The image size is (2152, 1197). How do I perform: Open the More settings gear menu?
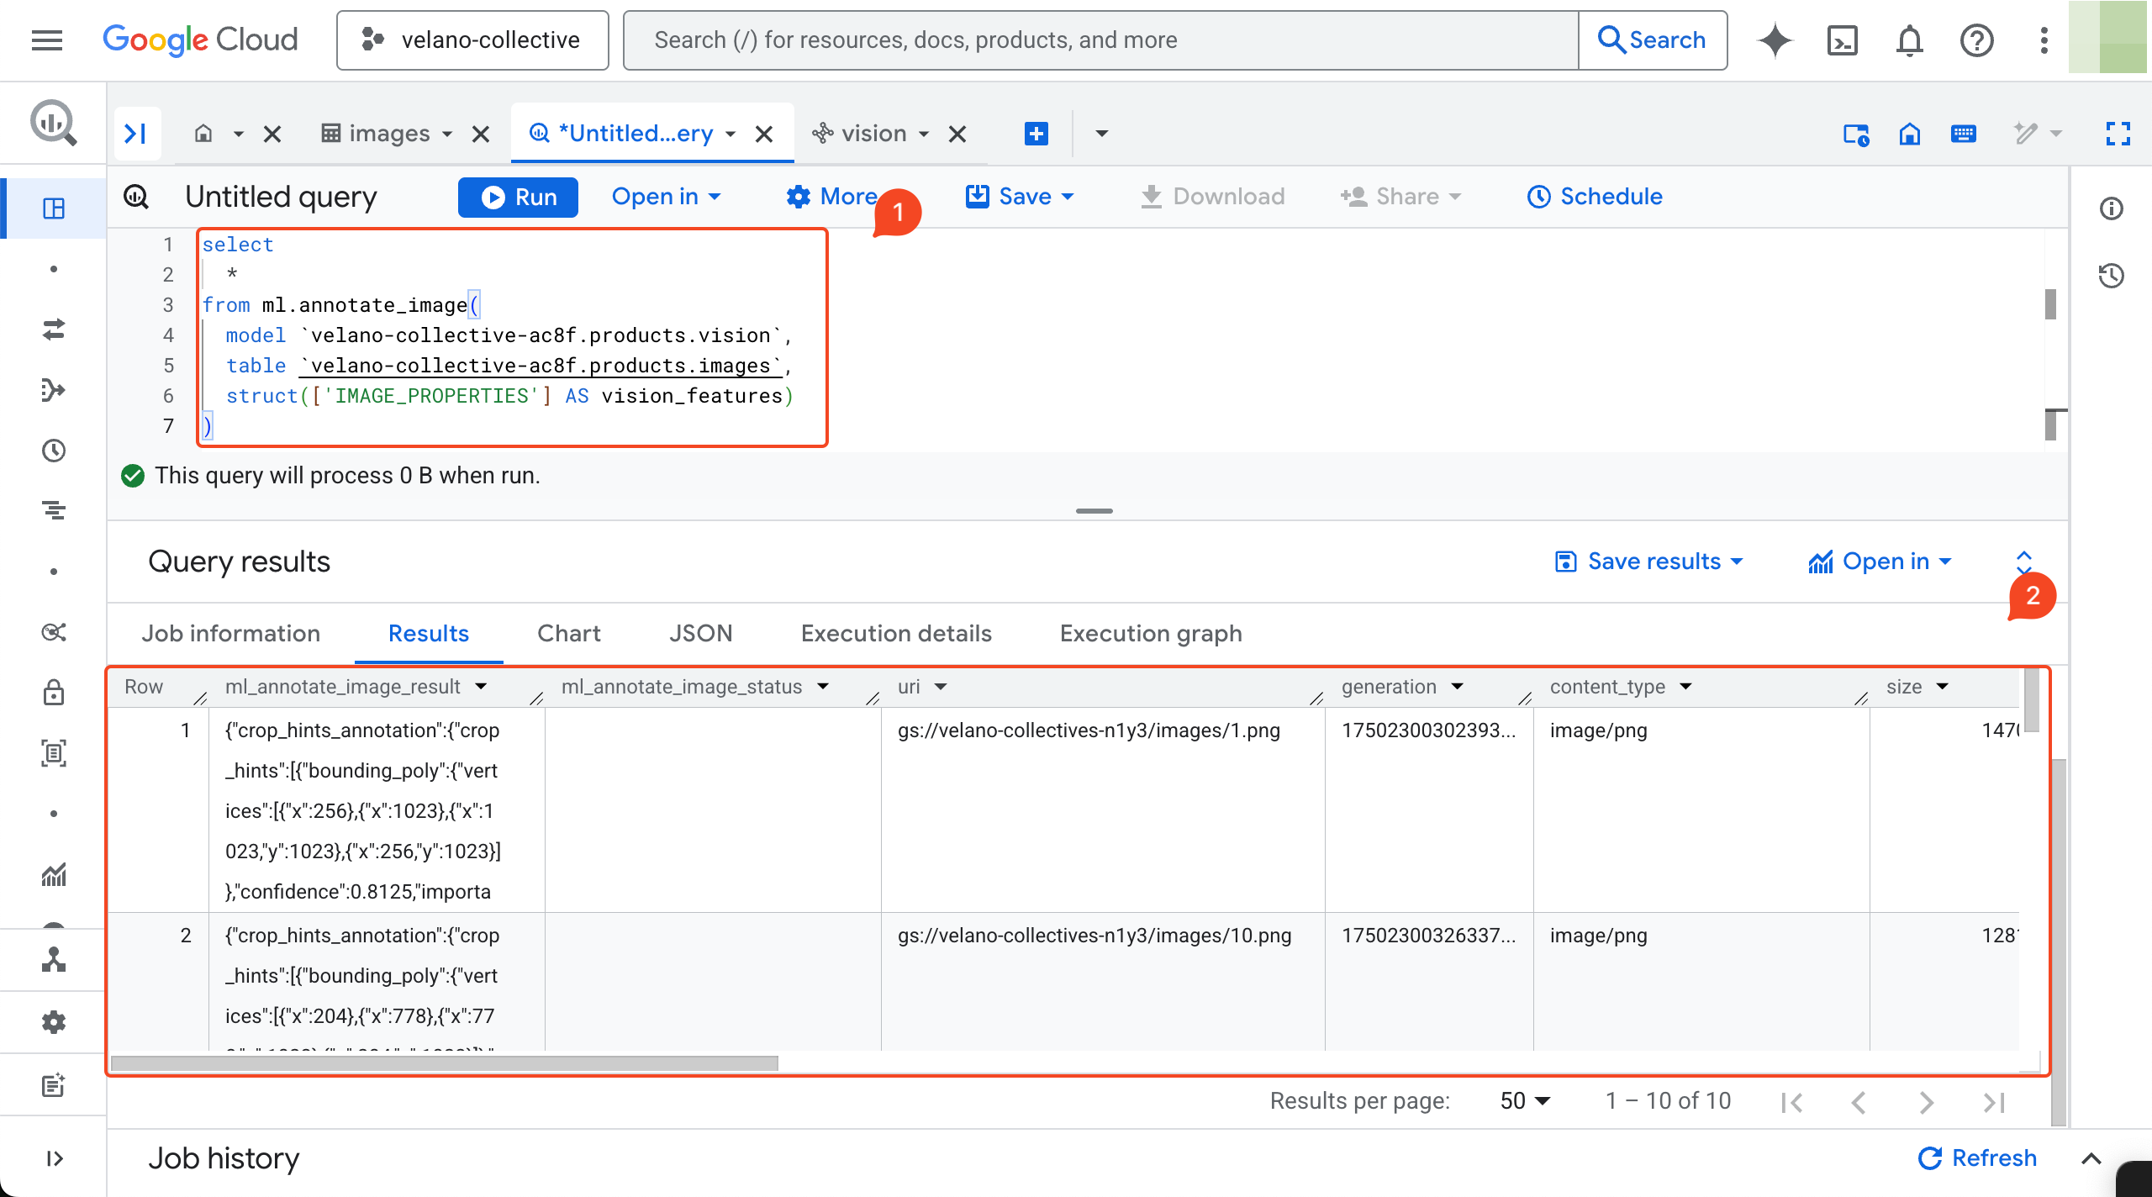point(832,197)
